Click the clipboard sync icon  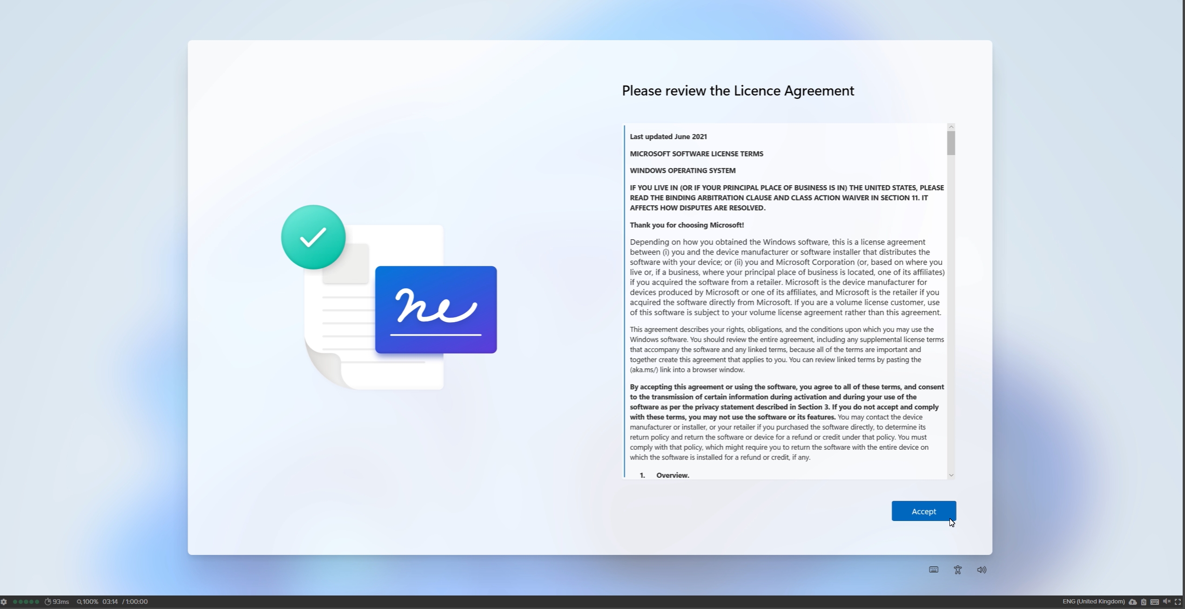[1144, 602]
